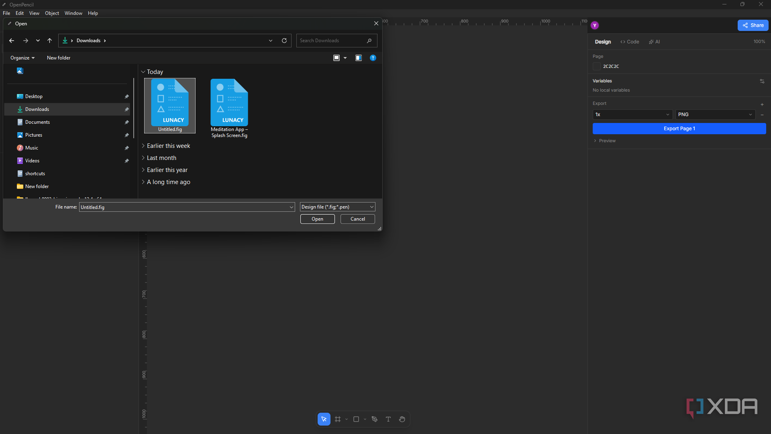
Task: Click the Share button
Action: [753, 25]
